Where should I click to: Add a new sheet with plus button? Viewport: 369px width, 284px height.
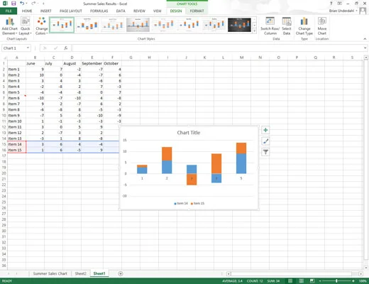pos(121,273)
